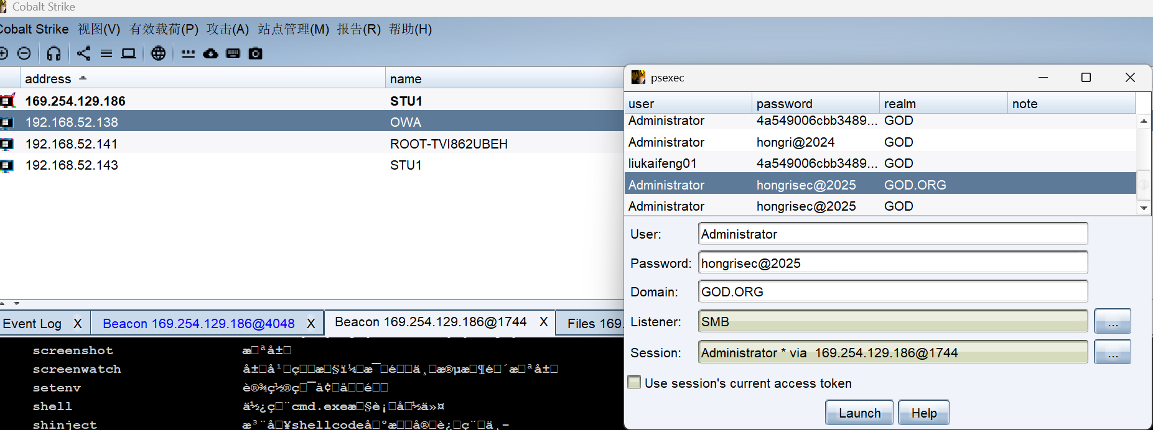Close the Beacon 169.254.129.186@4048 tab
The width and height of the screenshot is (1153, 430).
(x=311, y=324)
